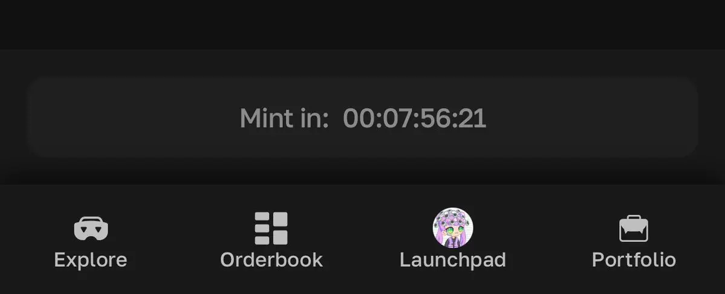Viewport: 725px width, 294px height.
Task: Open the Launchpad tab label
Action: [453, 260]
